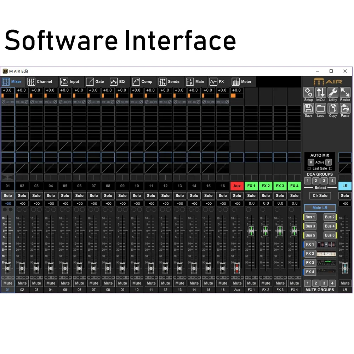Open the Setup gear icon

pos(309,93)
